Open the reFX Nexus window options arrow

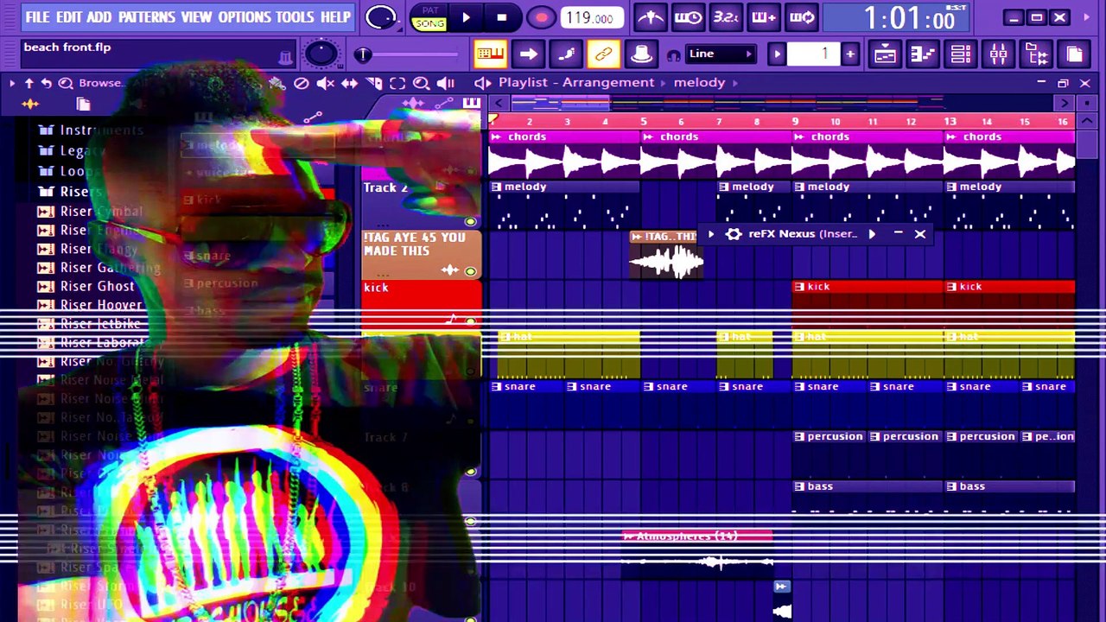(711, 233)
